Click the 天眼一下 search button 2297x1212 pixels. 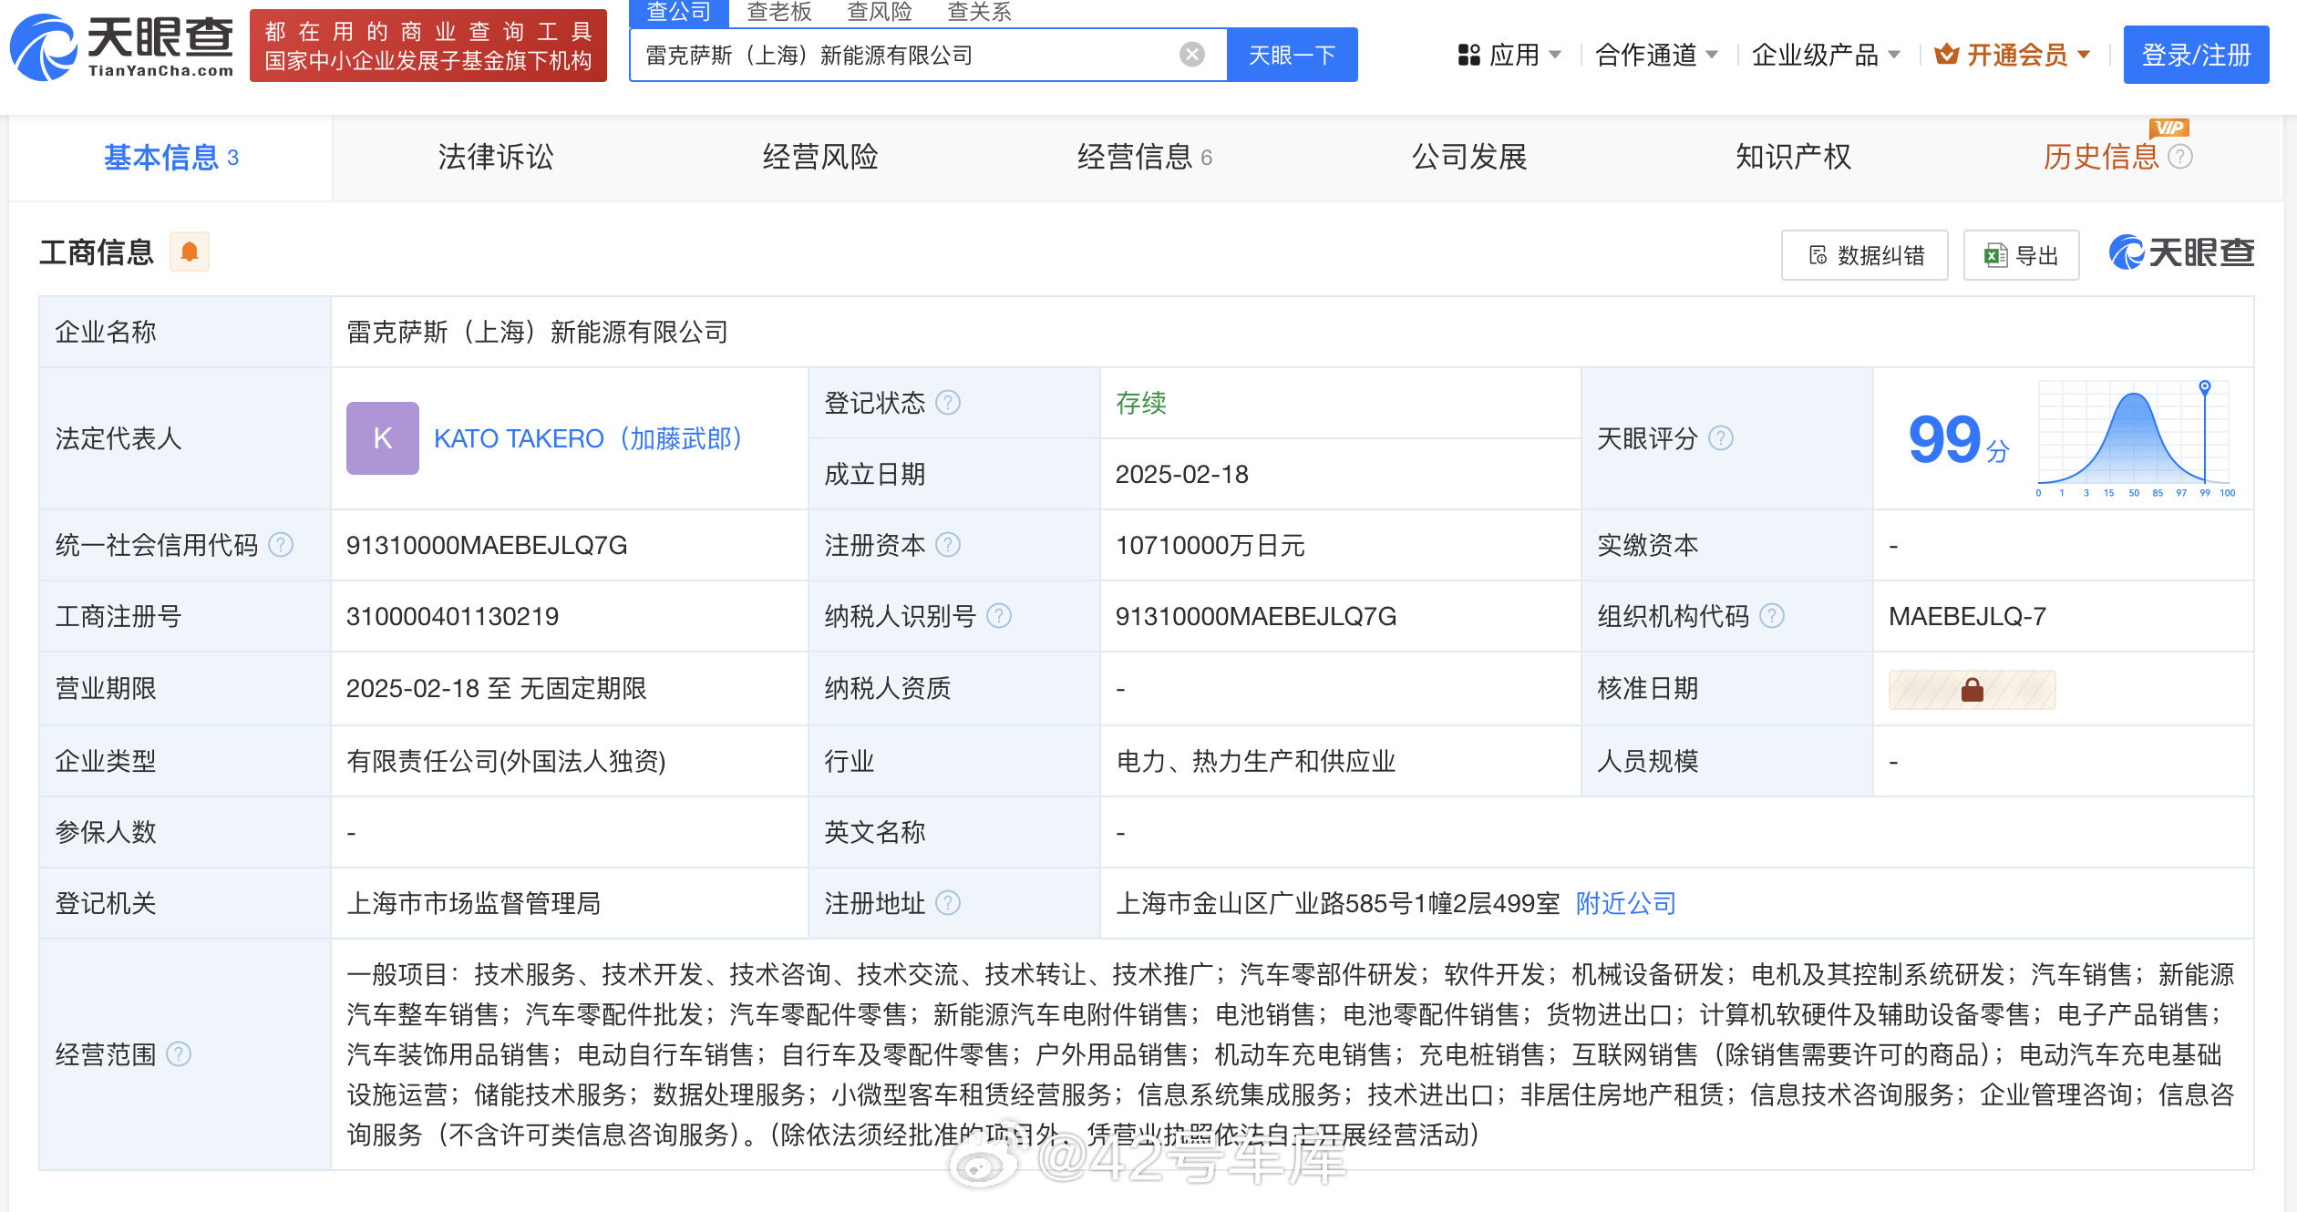(1292, 55)
